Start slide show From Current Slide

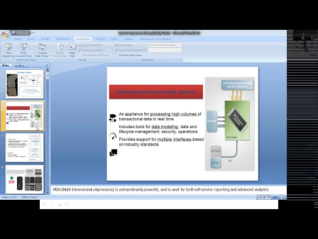click(24, 50)
